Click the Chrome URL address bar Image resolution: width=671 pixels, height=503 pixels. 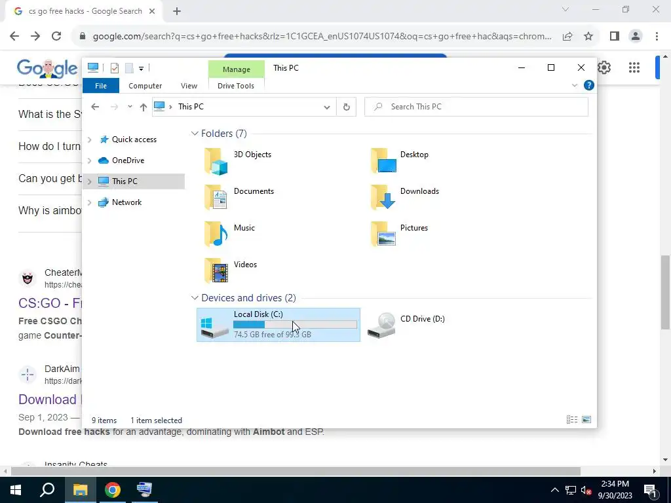point(322,37)
